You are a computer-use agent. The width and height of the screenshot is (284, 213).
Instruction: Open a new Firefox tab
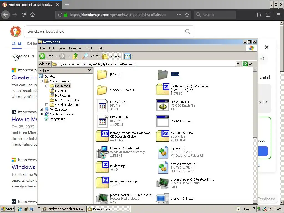[x=67, y=4]
